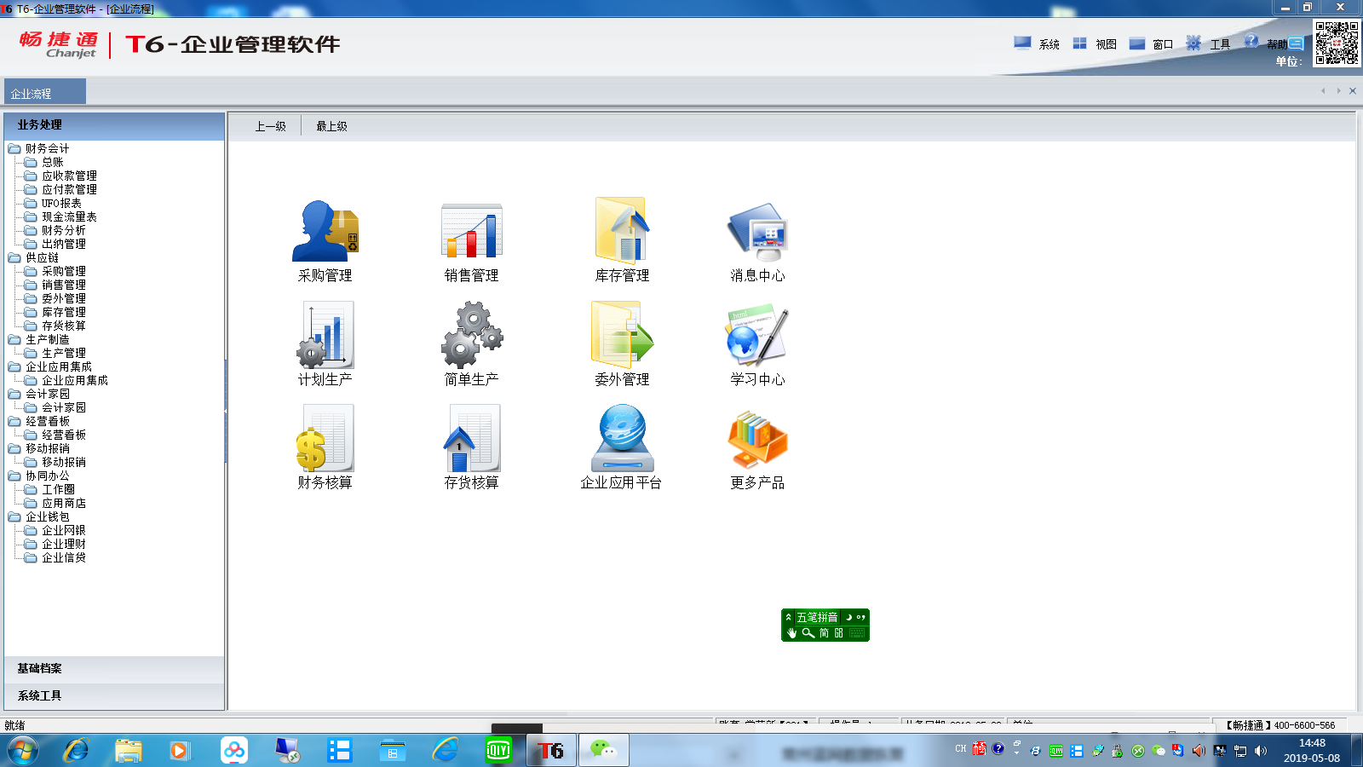Open the 委外管理 icon
This screenshot has height=767, width=1363.
622,335
